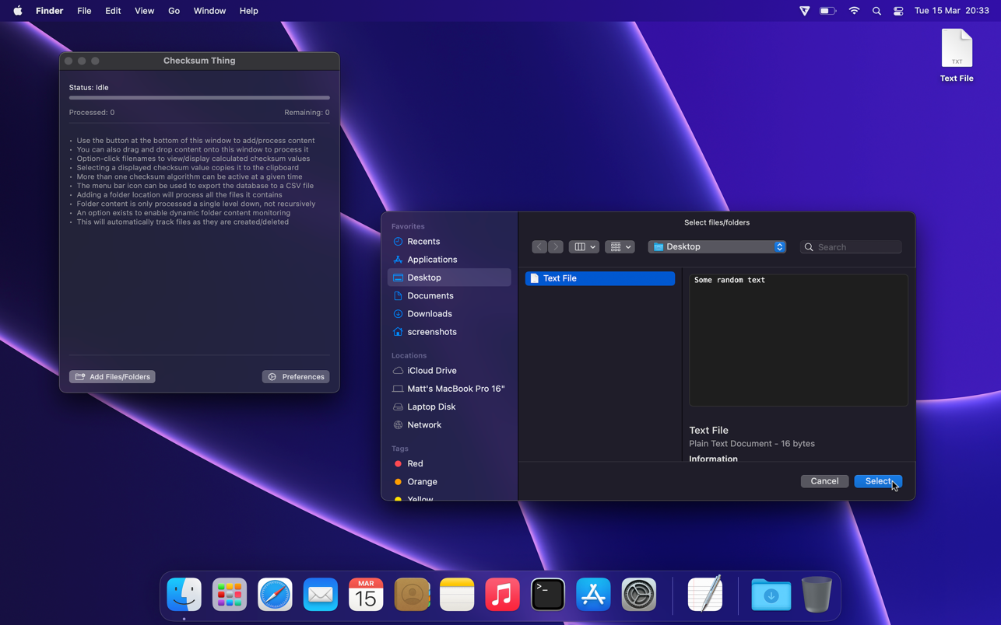Click the battery status icon
This screenshot has height=625, width=1001.
pyautogui.click(x=828, y=11)
